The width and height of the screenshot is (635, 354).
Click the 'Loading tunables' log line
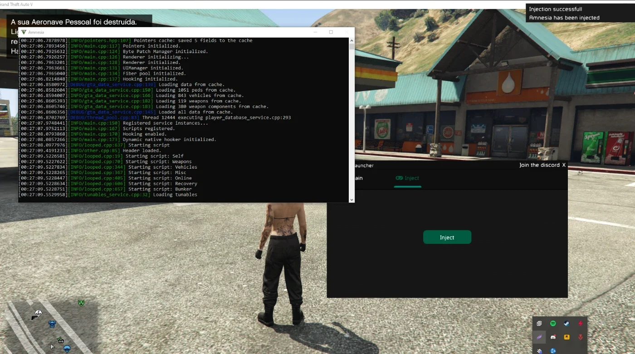coord(108,194)
